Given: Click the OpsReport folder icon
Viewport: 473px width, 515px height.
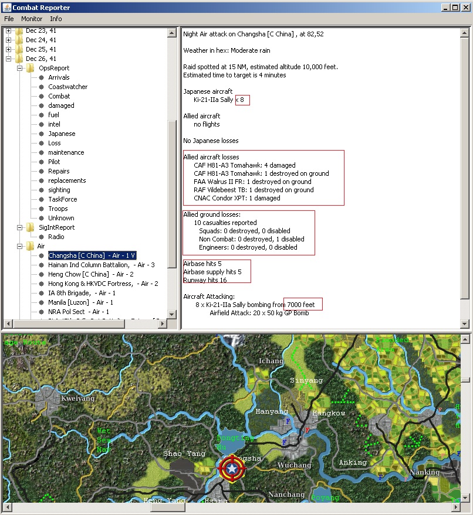Looking at the screenshot, I should (31, 68).
